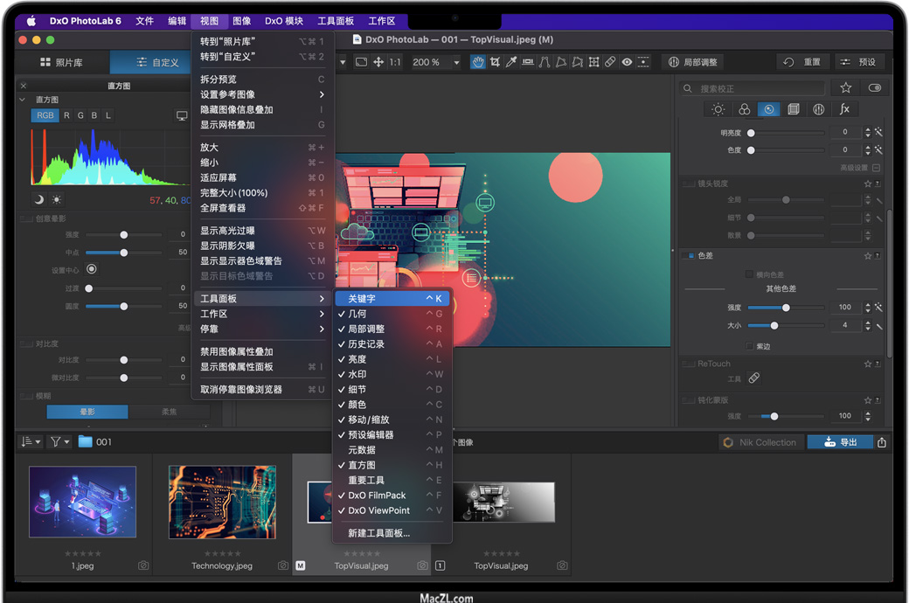Select the crop tool in the toolbar

(495, 62)
